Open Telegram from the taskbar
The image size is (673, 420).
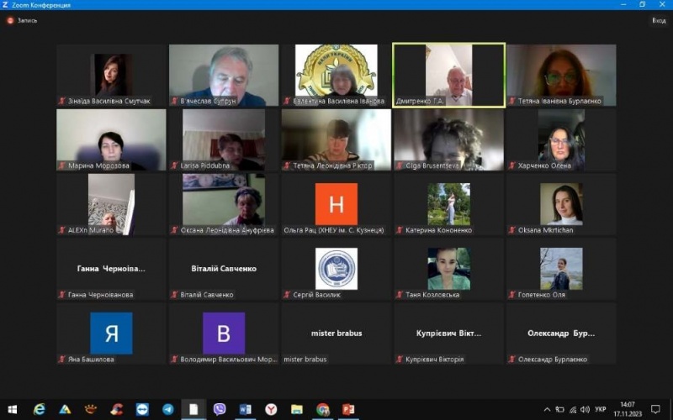(168, 409)
